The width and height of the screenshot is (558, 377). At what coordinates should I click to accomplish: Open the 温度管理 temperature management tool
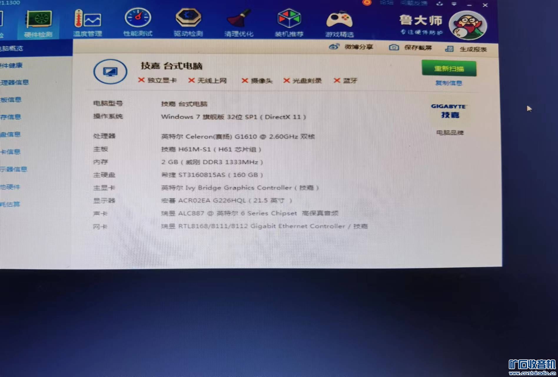point(87,23)
